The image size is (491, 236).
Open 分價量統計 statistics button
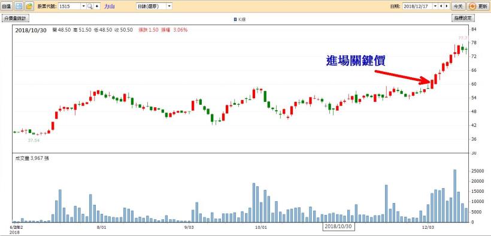pyautogui.click(x=16, y=18)
